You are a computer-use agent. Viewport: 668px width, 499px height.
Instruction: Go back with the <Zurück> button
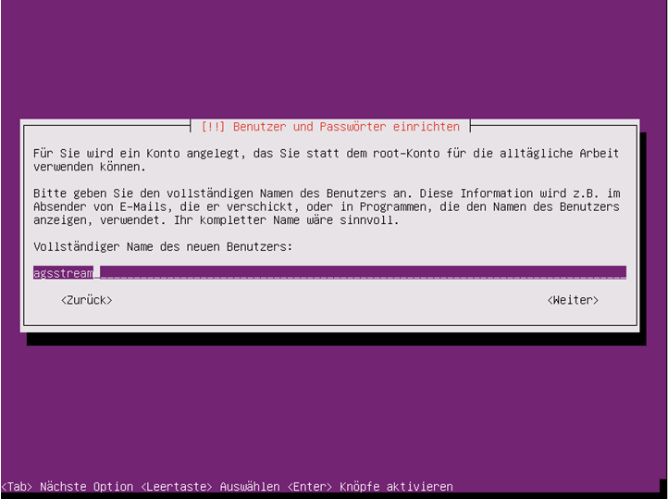tap(86, 300)
